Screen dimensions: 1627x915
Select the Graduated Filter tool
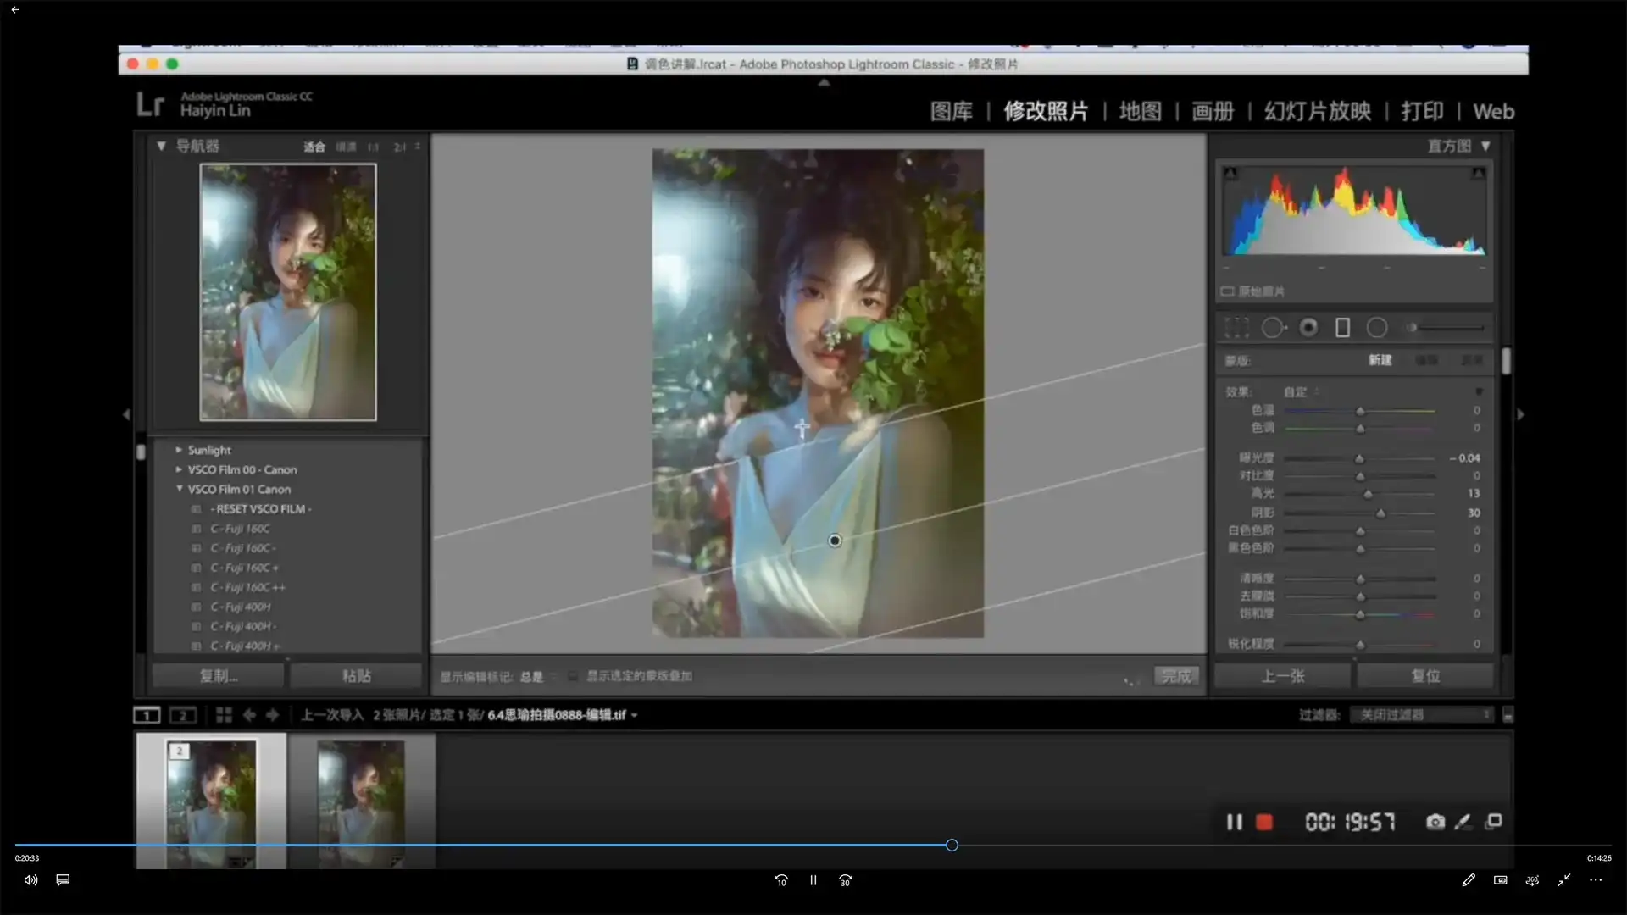tap(1343, 327)
